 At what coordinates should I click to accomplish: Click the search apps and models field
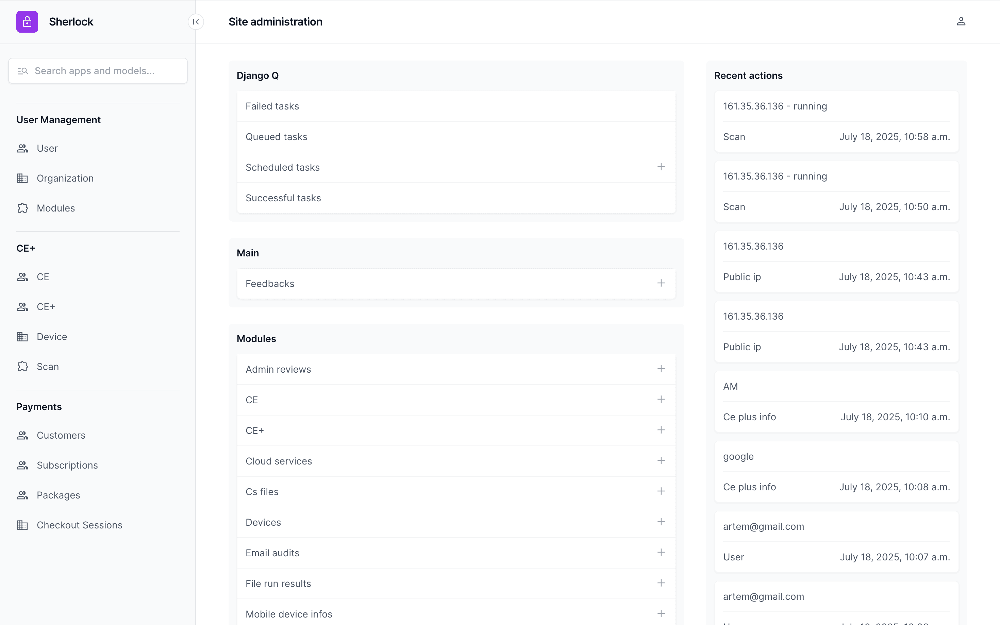pyautogui.click(x=98, y=71)
